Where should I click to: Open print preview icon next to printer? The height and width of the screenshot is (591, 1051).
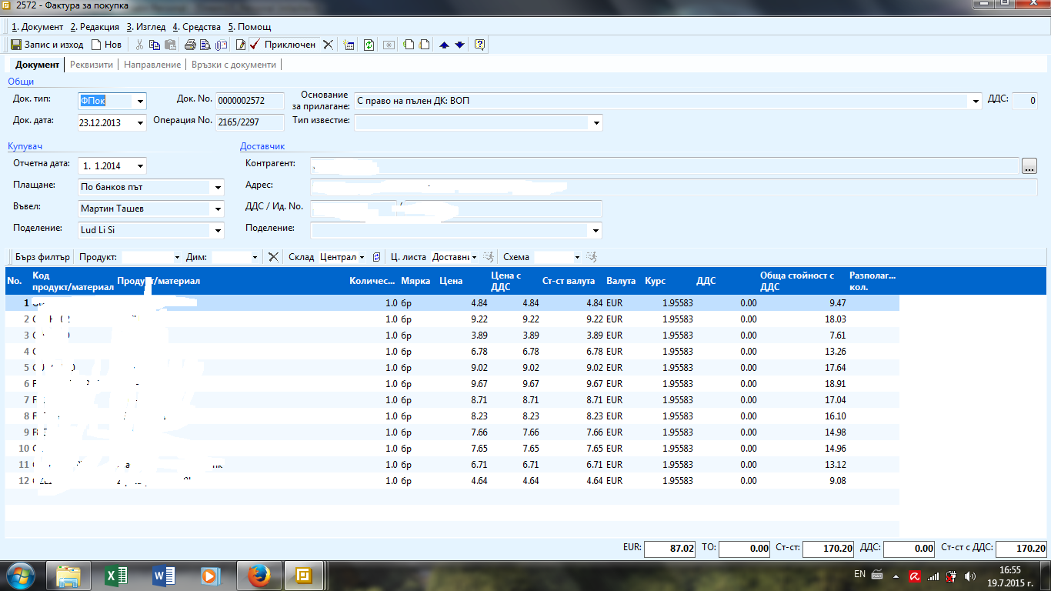[x=206, y=45]
